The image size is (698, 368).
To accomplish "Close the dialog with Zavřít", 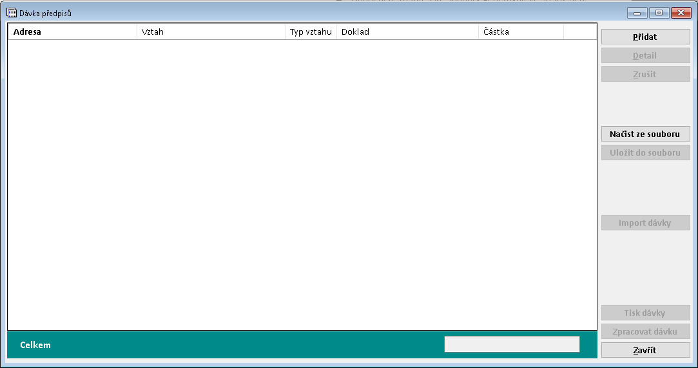I will click(x=645, y=350).
